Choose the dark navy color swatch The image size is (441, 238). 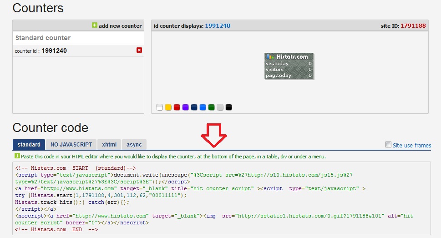pyautogui.click(x=194, y=107)
